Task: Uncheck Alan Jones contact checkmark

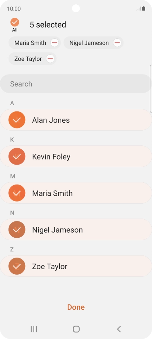Action: tap(17, 120)
